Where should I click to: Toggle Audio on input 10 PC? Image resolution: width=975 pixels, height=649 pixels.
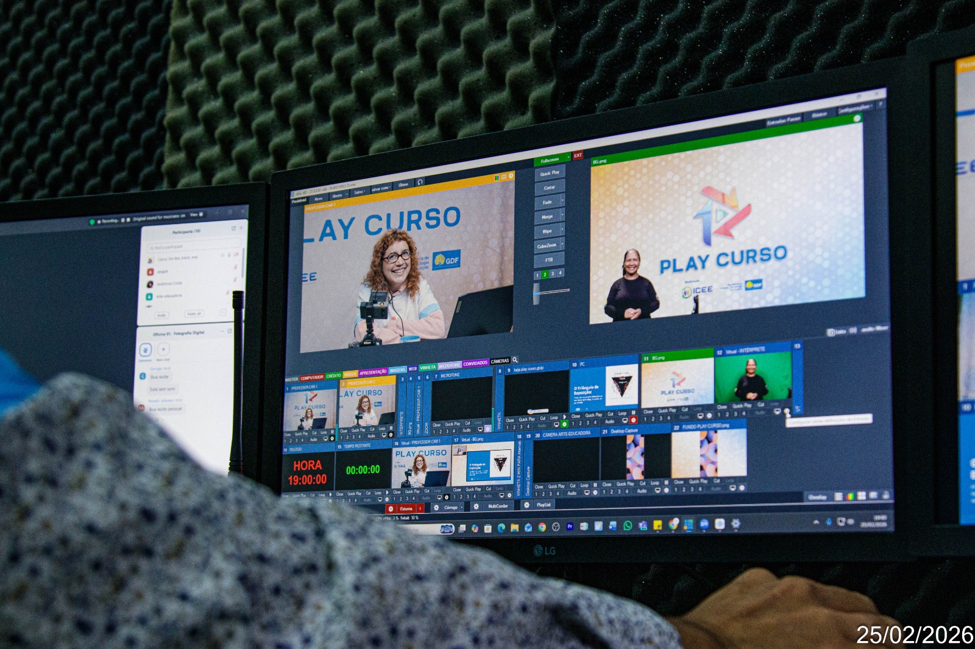pos(609,421)
